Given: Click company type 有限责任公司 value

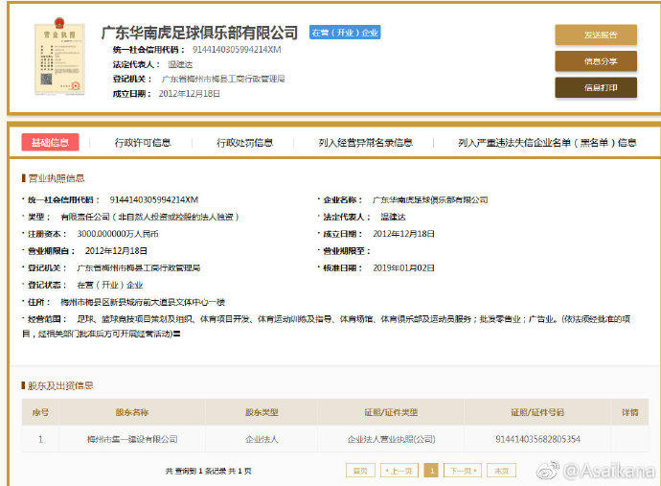Looking at the screenshot, I should (149, 217).
